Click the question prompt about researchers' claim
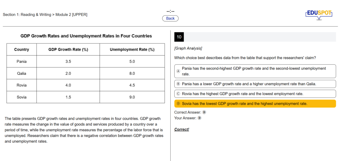This screenshot has width=340, height=161. click(245, 58)
